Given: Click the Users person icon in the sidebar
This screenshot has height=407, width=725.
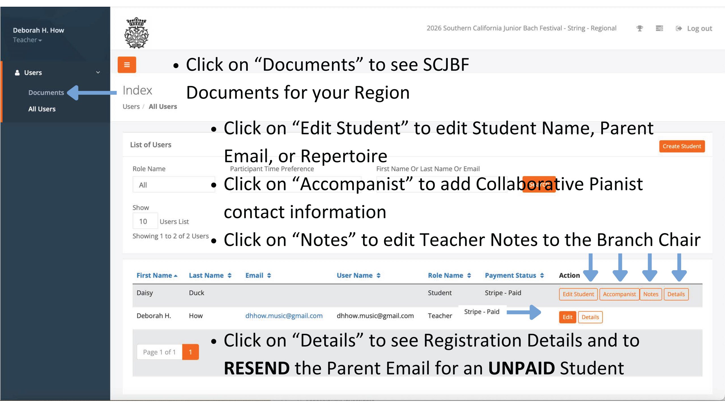Looking at the screenshot, I should point(17,72).
